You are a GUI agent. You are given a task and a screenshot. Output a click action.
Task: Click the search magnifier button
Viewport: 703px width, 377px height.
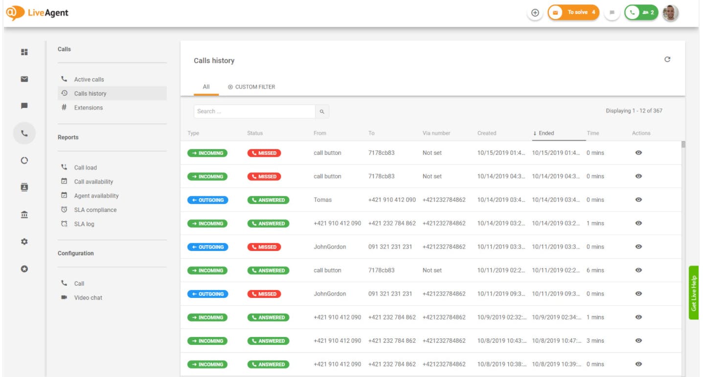322,111
